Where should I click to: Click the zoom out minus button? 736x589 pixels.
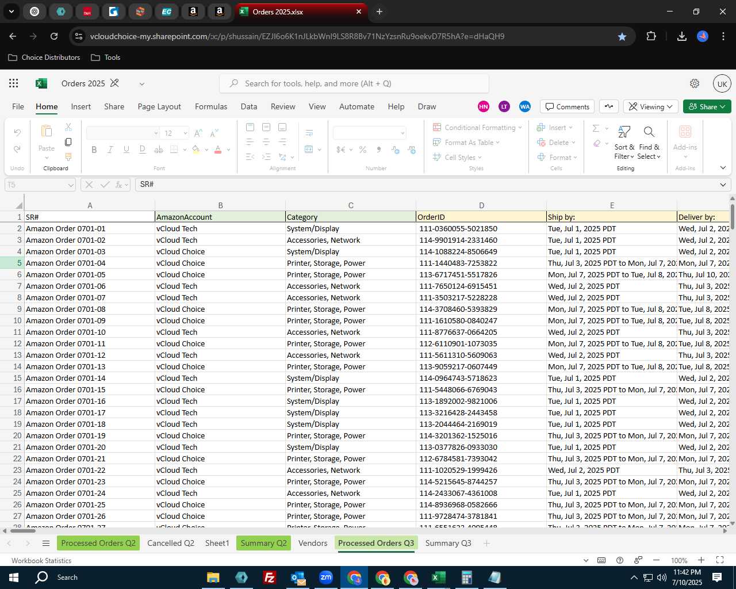point(656,560)
